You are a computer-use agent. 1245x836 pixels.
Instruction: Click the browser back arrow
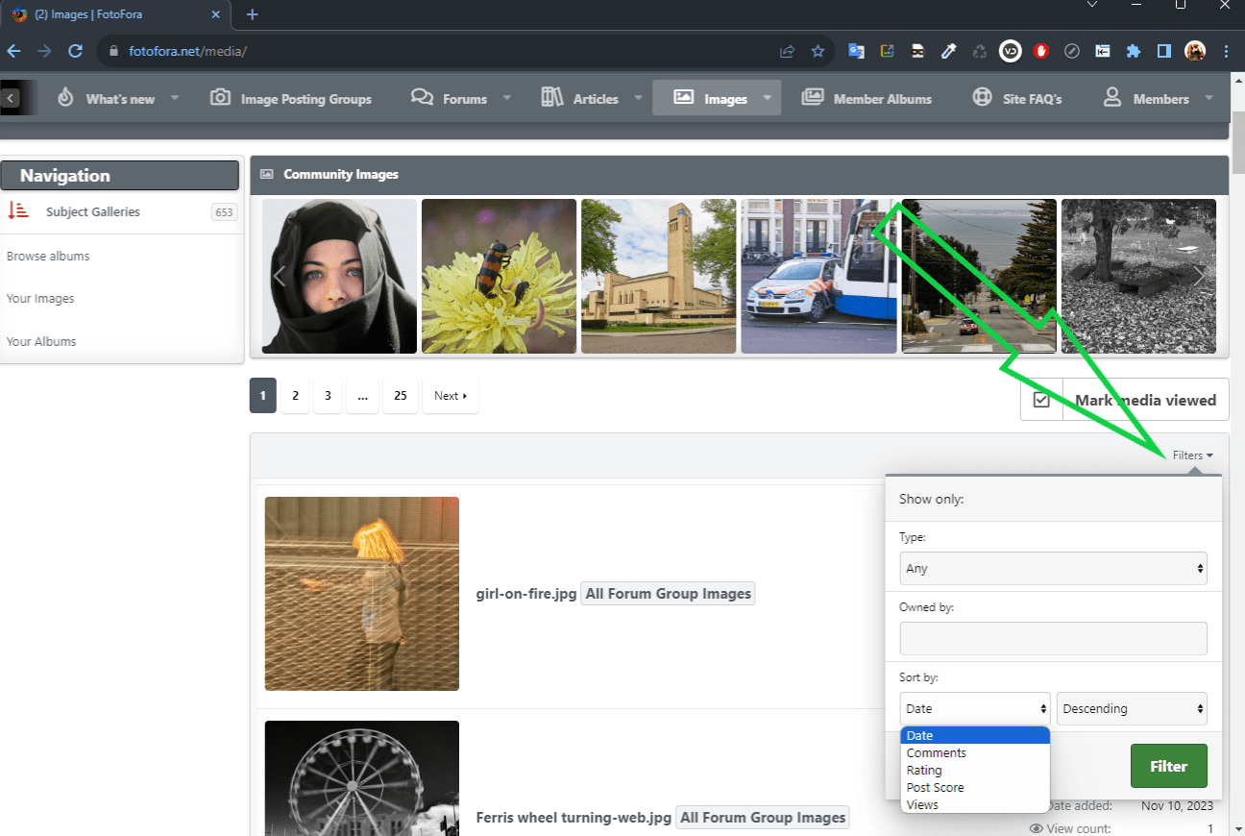13,51
